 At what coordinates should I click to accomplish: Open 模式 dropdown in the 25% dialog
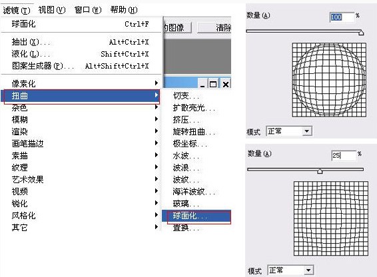290,270
